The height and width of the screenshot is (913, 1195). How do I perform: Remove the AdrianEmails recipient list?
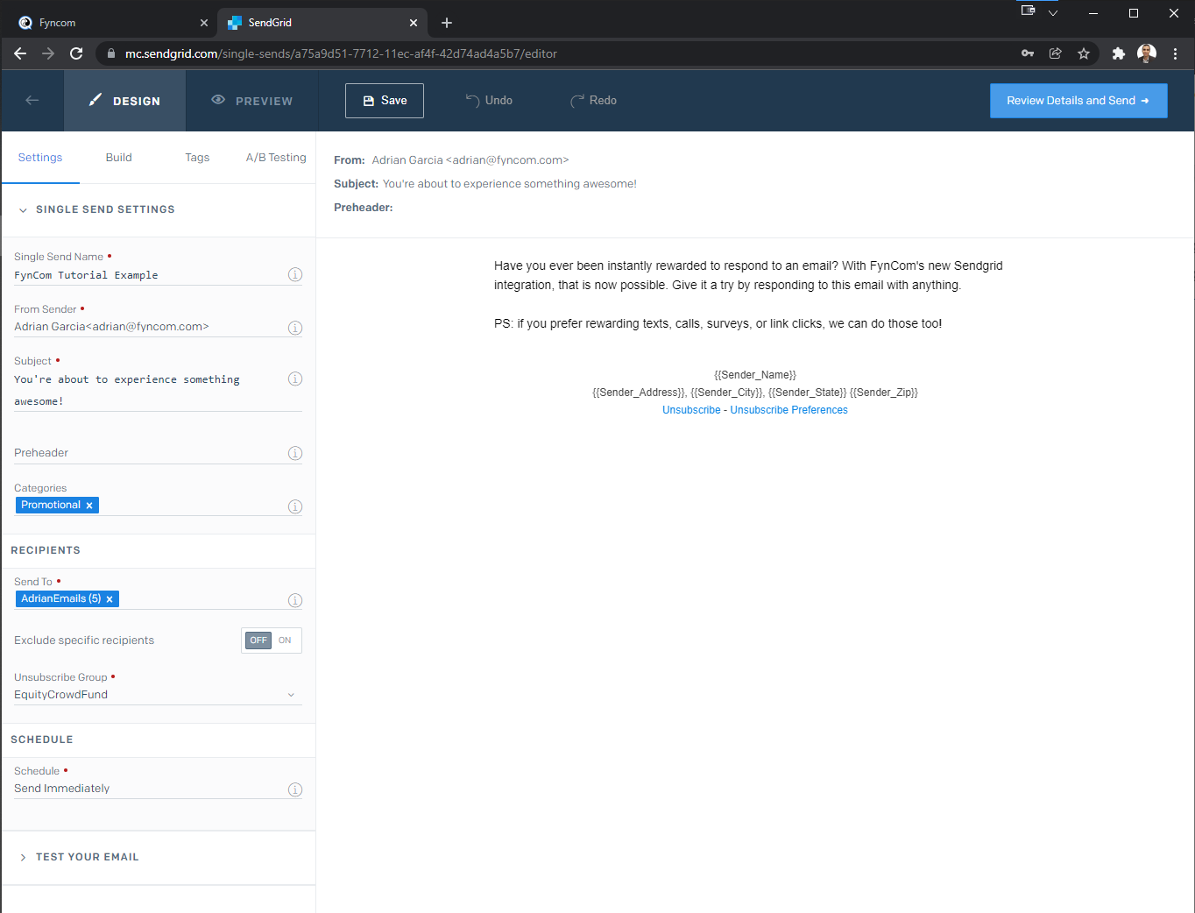point(110,599)
